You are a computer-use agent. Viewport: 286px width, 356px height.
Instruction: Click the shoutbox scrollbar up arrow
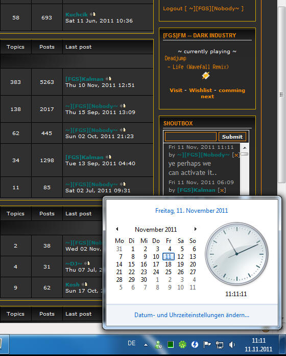tap(245, 148)
